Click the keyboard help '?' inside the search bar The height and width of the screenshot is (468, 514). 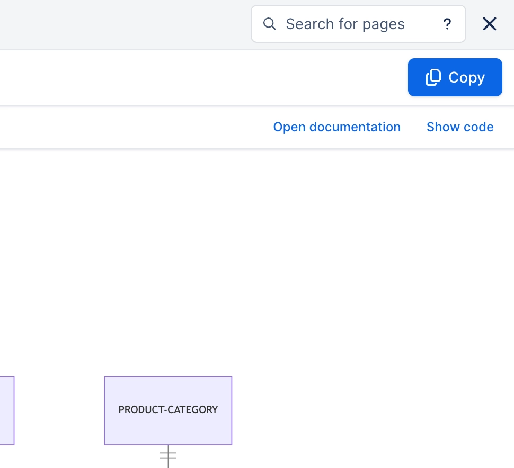click(447, 24)
